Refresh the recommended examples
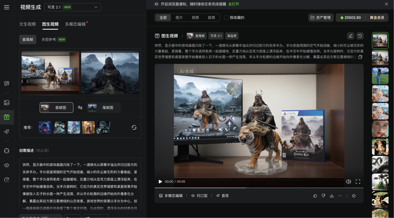394x218 pixels. tap(134, 127)
